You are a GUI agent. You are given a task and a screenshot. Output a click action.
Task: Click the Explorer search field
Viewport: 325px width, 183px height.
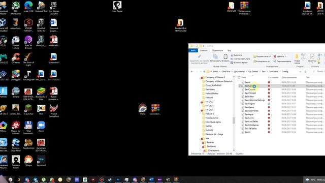pyautogui.click(x=318, y=72)
